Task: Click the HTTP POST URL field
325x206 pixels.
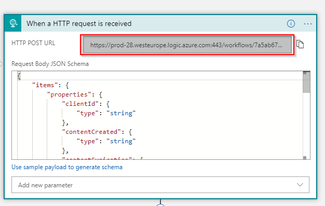Action: click(x=187, y=45)
